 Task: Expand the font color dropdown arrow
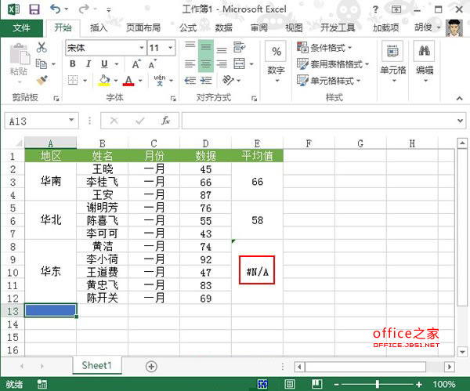[140, 81]
